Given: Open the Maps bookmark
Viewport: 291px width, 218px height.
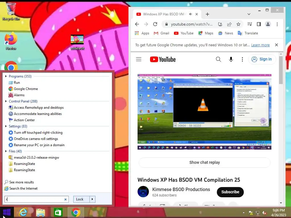Looking at the screenshot, I should coord(206,33).
